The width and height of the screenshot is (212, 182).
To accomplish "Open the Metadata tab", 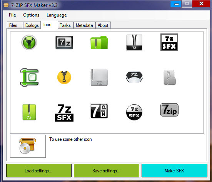I will 84,25.
